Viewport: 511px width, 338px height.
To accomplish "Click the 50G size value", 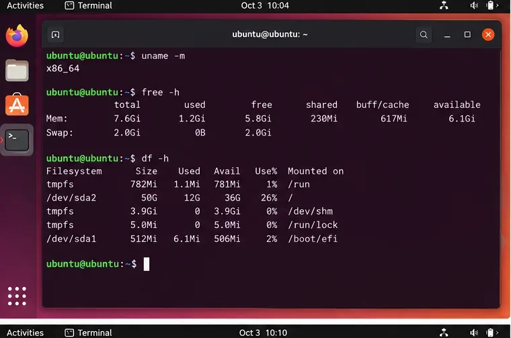I will tap(149, 198).
